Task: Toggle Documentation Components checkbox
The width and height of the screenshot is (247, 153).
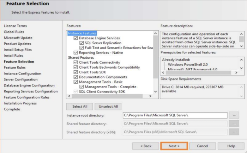Action: tap(76, 77)
